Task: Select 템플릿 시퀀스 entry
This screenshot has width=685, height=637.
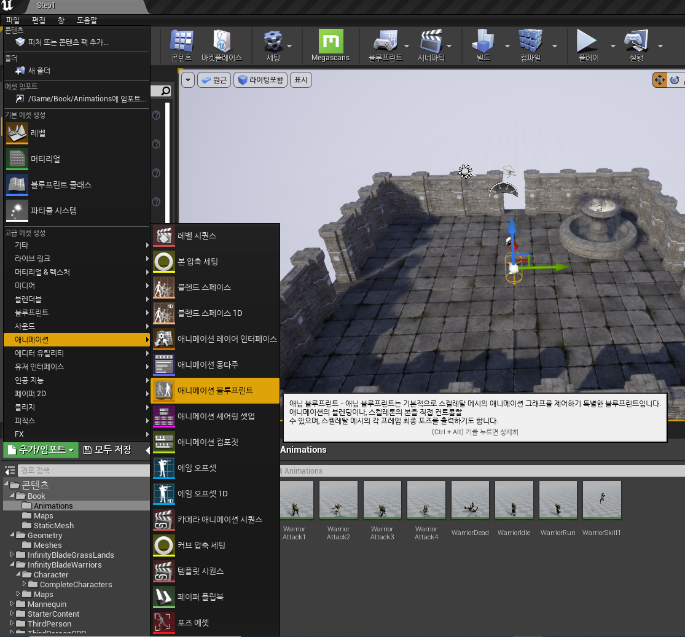Action: coord(216,571)
